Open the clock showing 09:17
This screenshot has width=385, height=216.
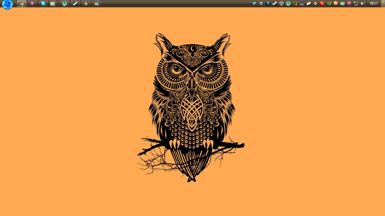pyautogui.click(x=374, y=4)
